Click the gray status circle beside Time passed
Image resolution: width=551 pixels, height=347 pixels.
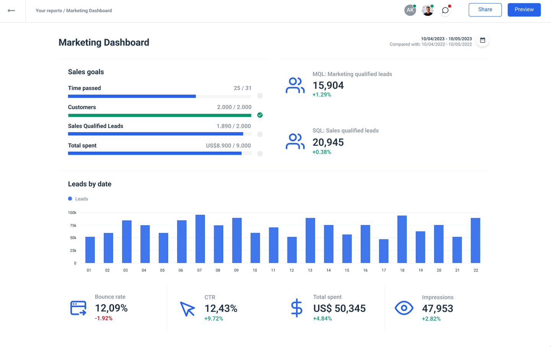pyautogui.click(x=260, y=96)
